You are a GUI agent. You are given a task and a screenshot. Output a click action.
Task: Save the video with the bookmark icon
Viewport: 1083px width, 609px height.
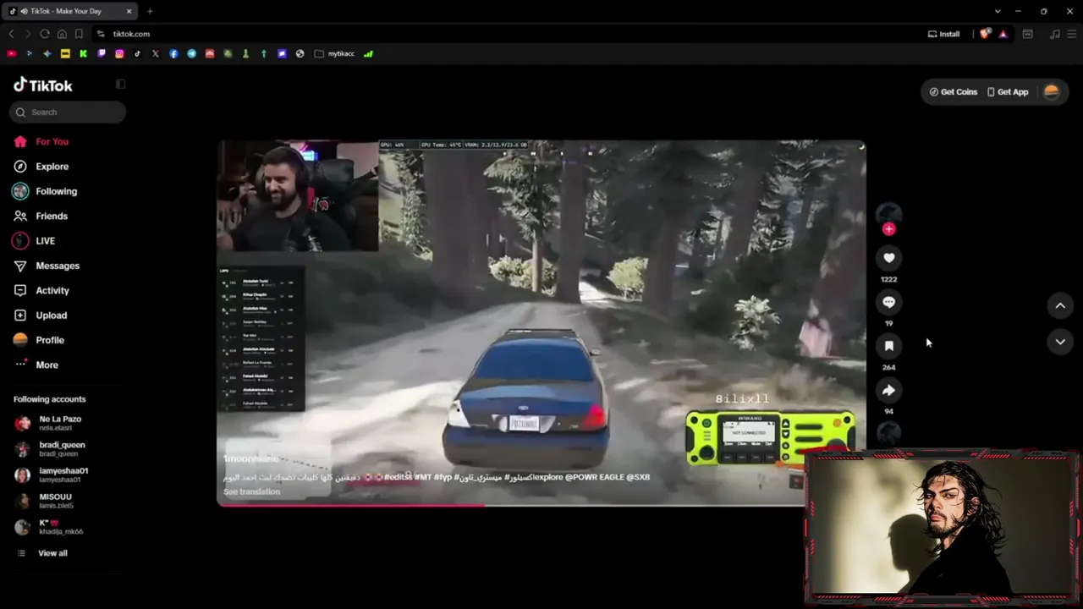click(888, 346)
